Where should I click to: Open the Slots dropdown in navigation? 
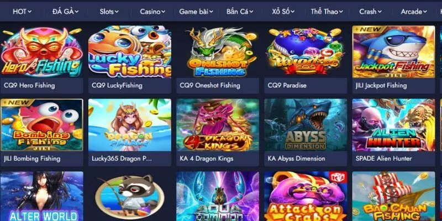pyautogui.click(x=109, y=12)
